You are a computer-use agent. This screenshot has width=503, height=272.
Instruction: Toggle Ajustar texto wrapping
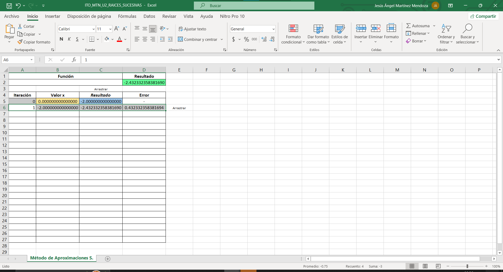pyautogui.click(x=192, y=29)
